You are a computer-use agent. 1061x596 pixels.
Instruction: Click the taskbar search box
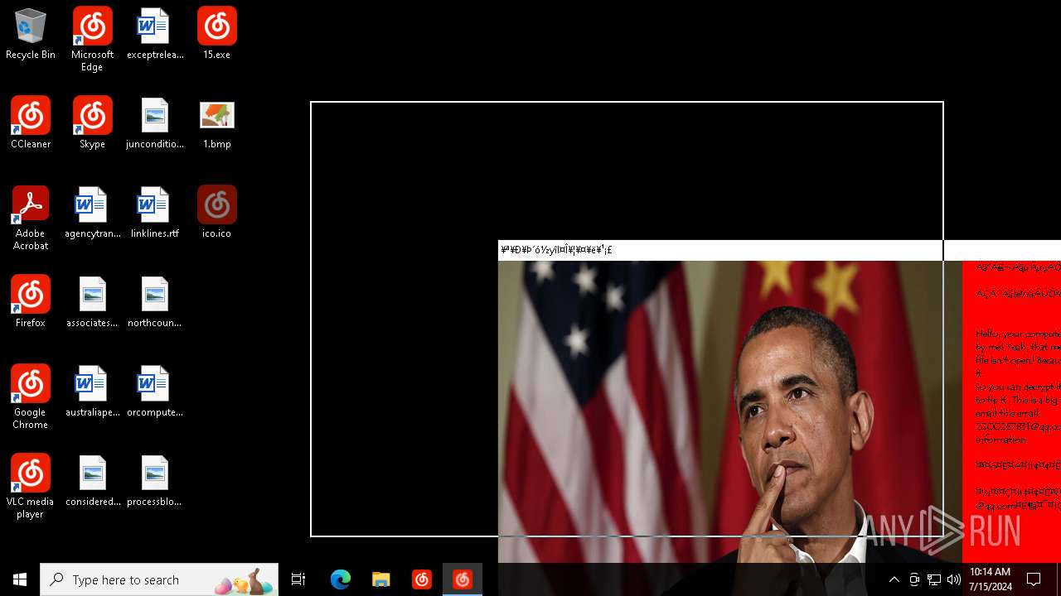[159, 579]
